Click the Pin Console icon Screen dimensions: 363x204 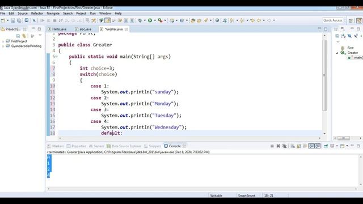click(x=326, y=146)
